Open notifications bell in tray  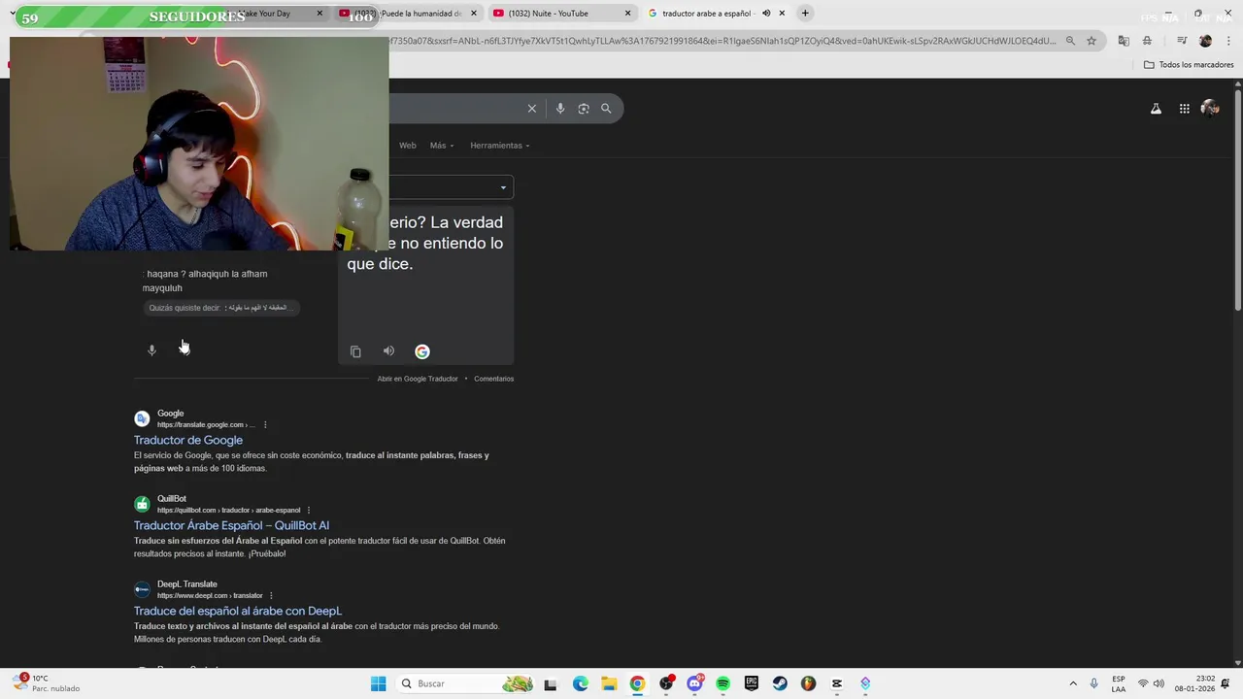pyautogui.click(x=1226, y=683)
